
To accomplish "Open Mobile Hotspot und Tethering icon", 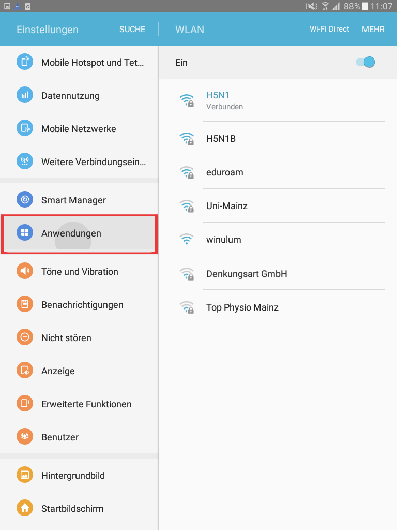I will [25, 62].
